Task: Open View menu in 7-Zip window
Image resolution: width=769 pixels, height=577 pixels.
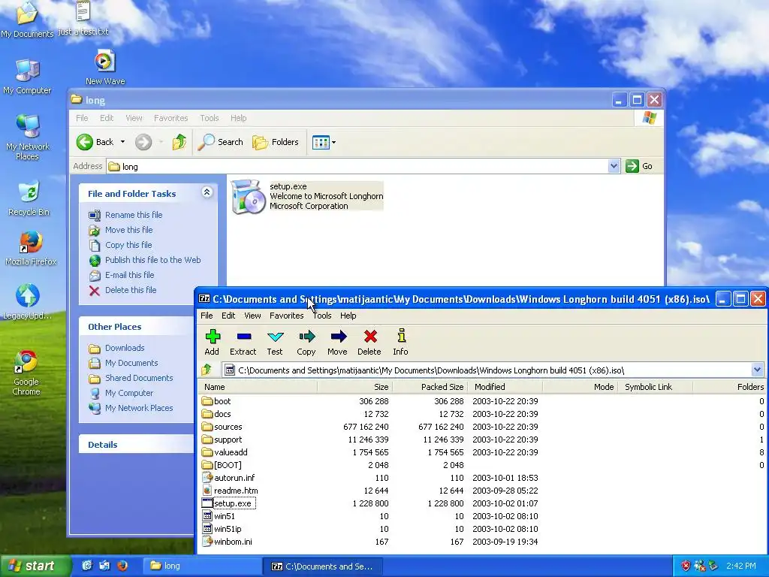Action: (252, 316)
